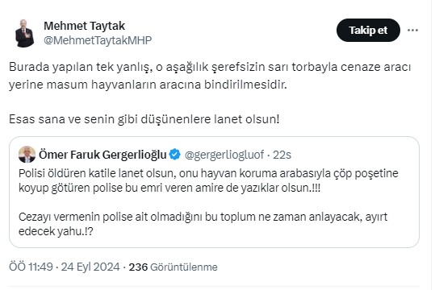Screen dimensions: 435x290
Task: Open Mehmet Taytak display name link
Action: (84, 26)
